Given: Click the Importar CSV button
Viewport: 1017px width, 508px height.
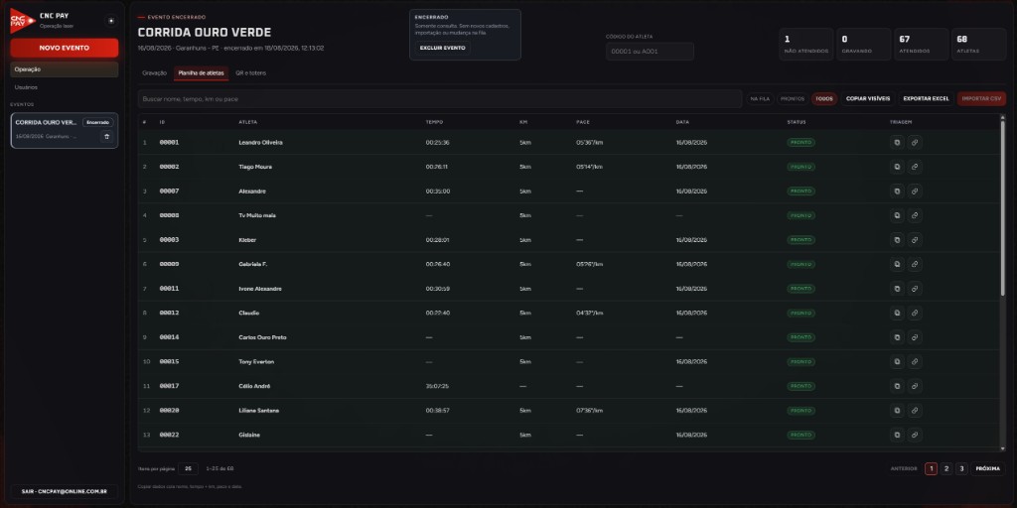Looking at the screenshot, I should point(981,98).
